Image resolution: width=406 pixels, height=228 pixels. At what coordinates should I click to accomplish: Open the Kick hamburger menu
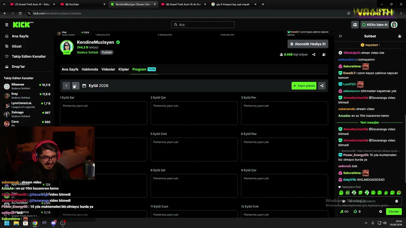click(x=7, y=25)
